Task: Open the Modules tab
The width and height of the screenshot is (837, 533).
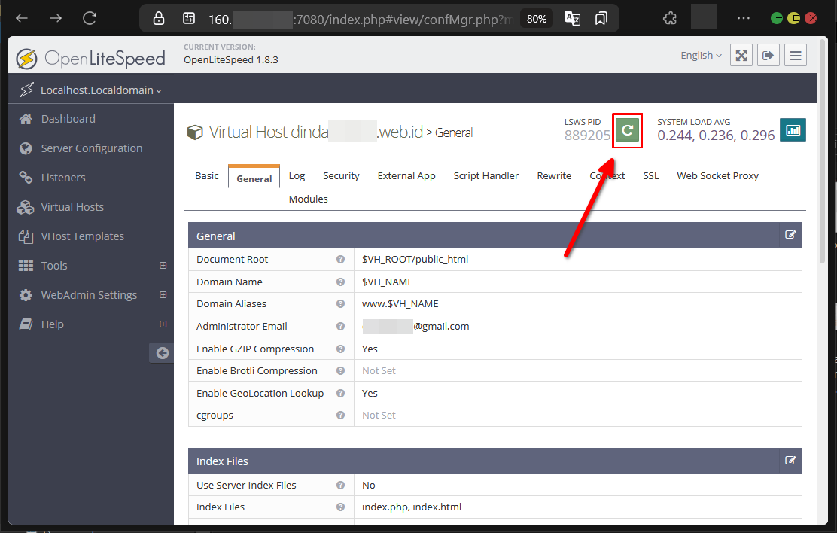Action: point(308,199)
